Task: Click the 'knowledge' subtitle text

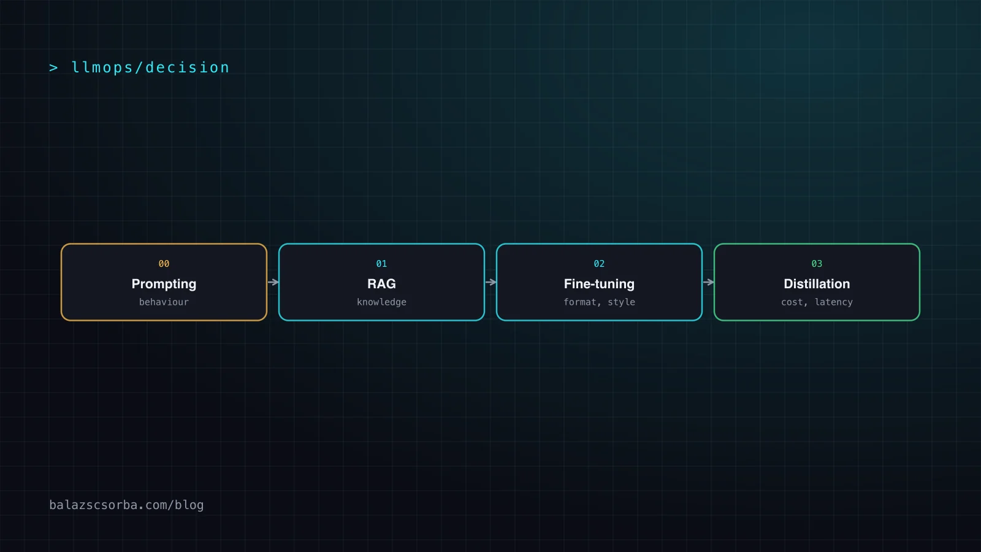Action: click(381, 302)
